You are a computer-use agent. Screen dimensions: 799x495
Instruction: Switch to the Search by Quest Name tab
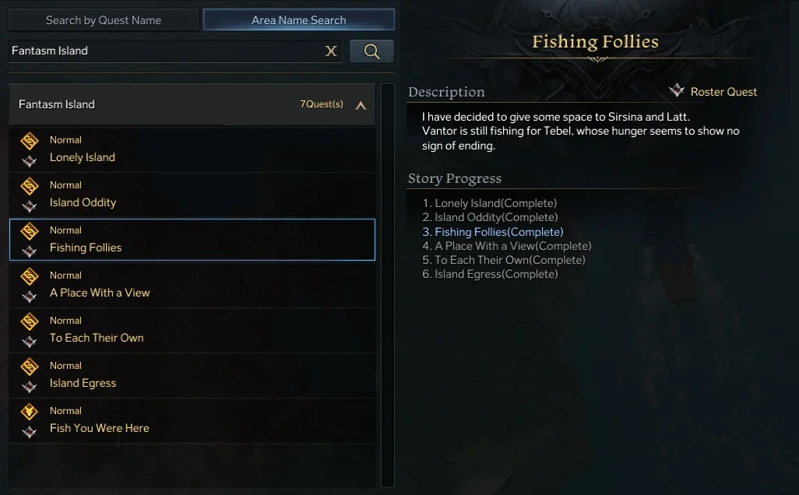point(104,20)
